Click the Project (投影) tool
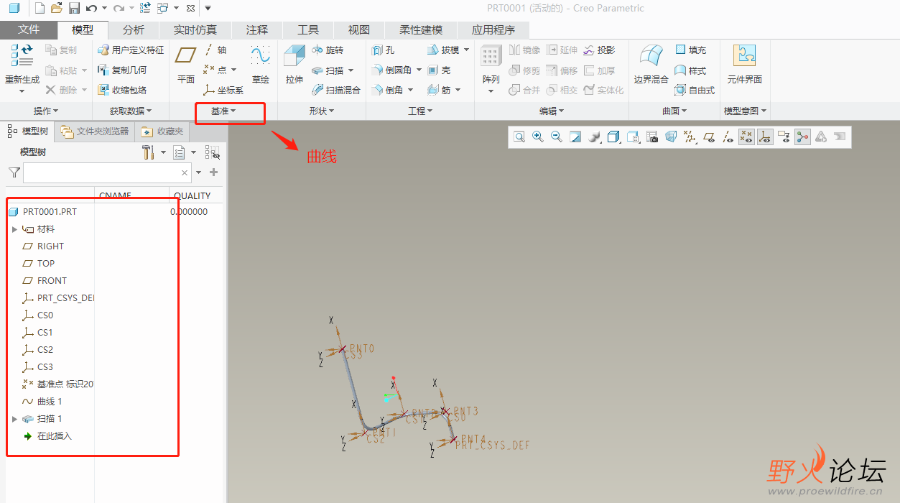Image resolution: width=900 pixels, height=503 pixels. tap(599, 50)
